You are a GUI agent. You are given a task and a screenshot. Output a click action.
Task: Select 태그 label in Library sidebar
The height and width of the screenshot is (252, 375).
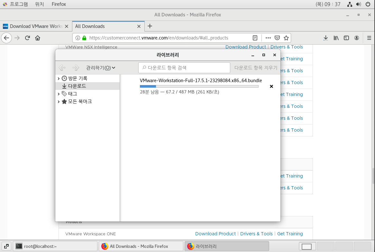click(x=72, y=94)
